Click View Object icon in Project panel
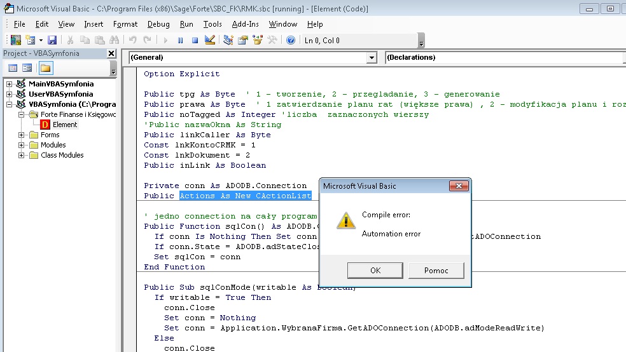The height and width of the screenshot is (352, 626). tap(27, 68)
